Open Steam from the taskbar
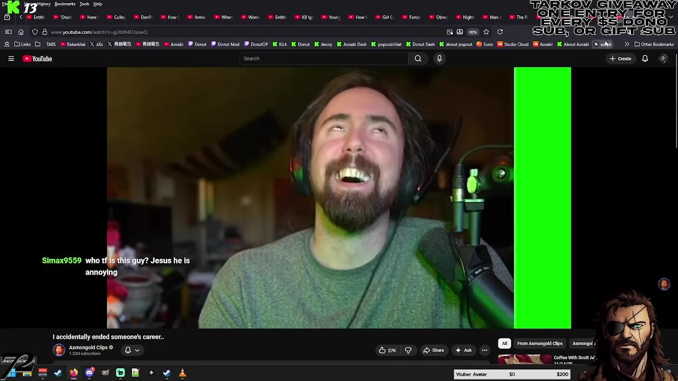 point(58,373)
